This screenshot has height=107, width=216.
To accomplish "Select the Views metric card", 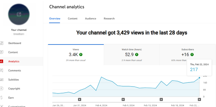I will coord(76,55).
